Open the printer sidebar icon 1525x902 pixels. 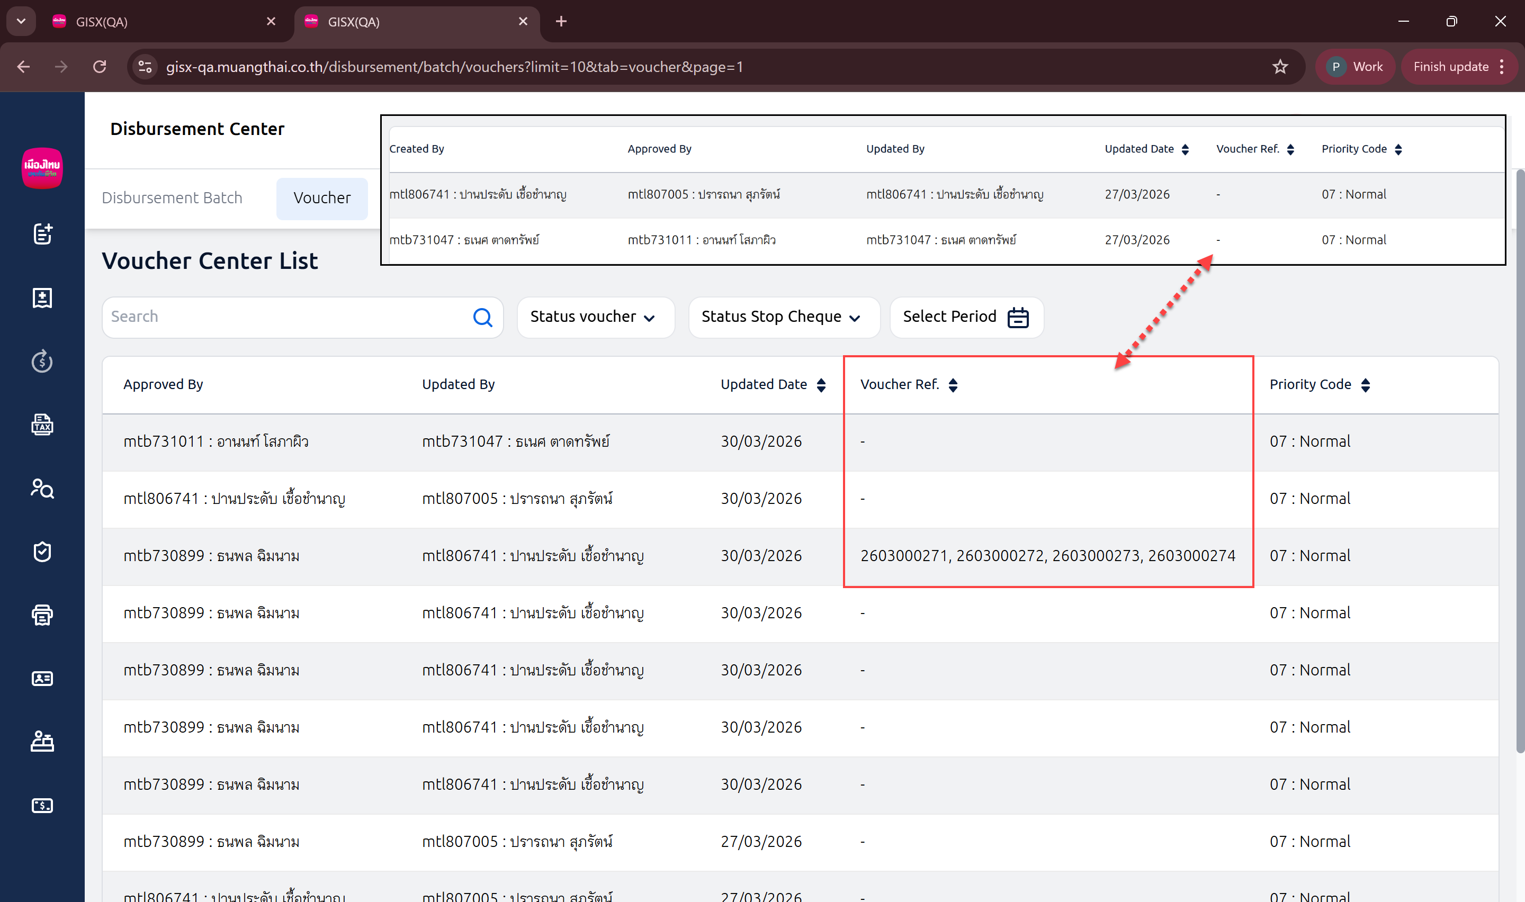pos(42,615)
